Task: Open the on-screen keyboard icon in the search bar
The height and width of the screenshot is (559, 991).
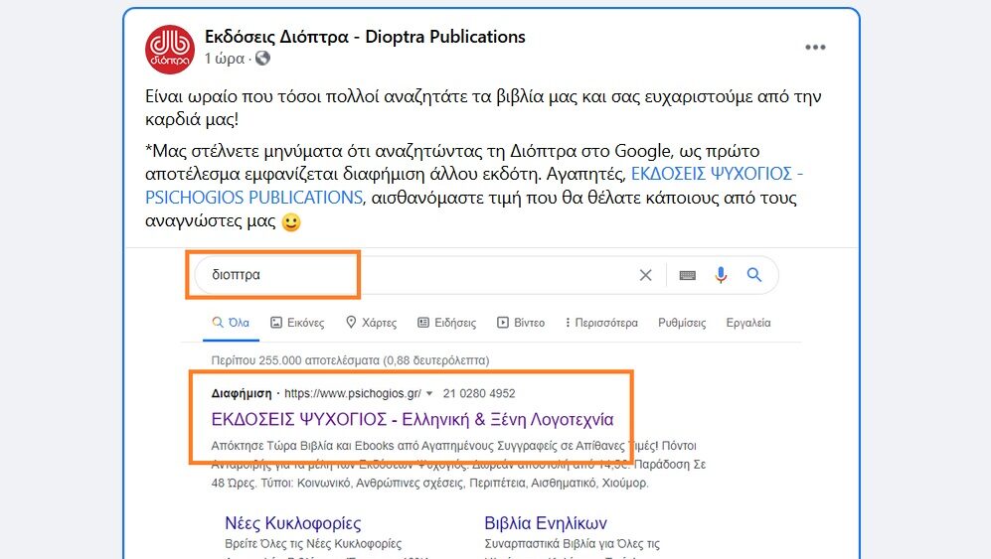Action: click(x=687, y=275)
